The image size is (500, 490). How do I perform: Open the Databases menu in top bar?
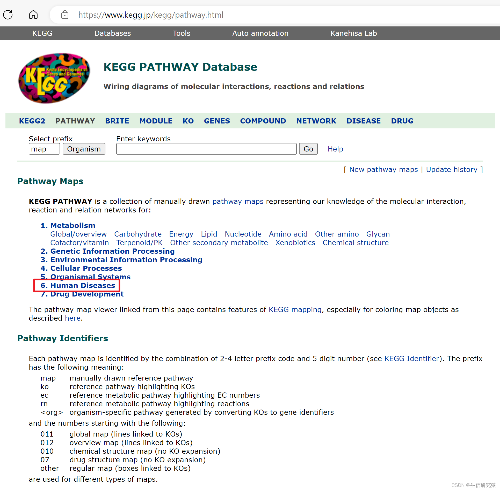click(x=112, y=33)
